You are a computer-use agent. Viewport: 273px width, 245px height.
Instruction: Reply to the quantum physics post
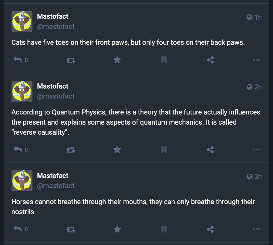(18, 149)
